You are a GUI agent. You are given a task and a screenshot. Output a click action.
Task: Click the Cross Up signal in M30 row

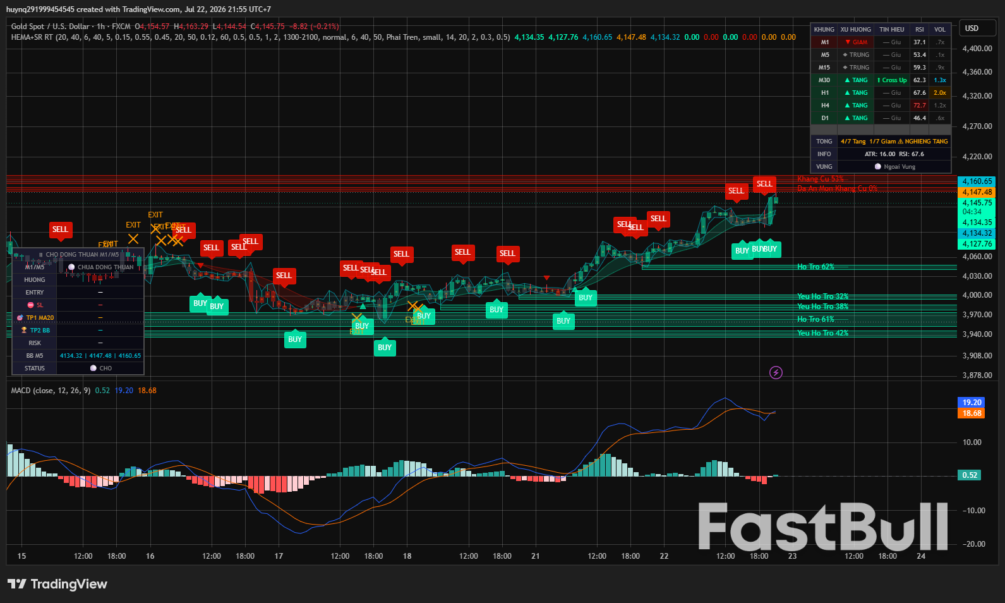pos(892,80)
